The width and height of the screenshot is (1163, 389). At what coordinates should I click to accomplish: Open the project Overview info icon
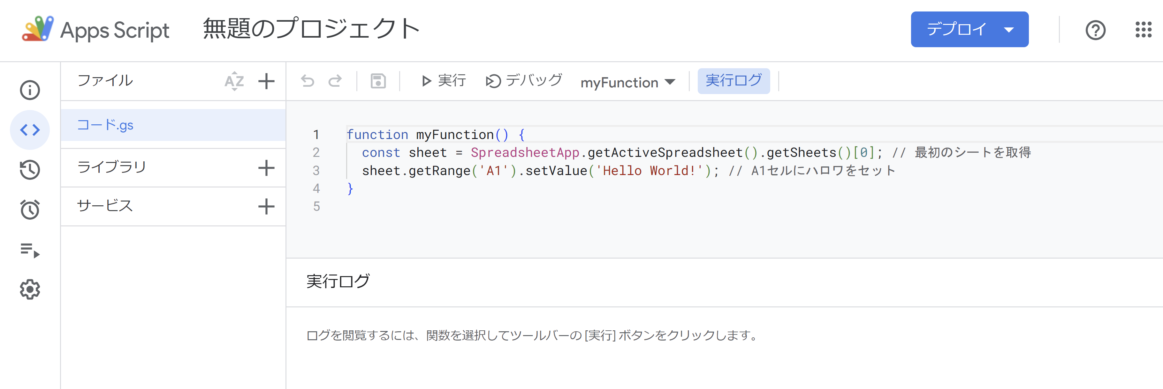click(x=30, y=90)
